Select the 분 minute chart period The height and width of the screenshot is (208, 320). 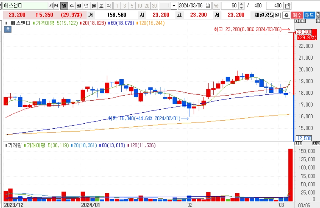pyautogui.click(x=94, y=6)
